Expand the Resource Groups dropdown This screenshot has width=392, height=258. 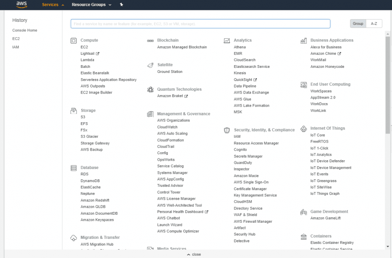91,5
